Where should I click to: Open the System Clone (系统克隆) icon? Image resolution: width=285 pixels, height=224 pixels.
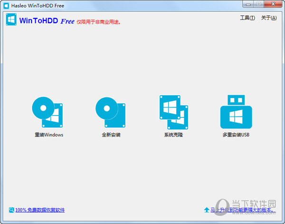coord(174,112)
